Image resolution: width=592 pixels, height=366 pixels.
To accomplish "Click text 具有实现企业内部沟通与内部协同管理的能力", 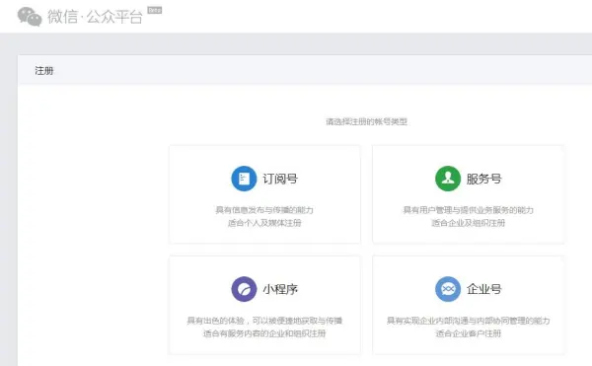I will pos(468,321).
